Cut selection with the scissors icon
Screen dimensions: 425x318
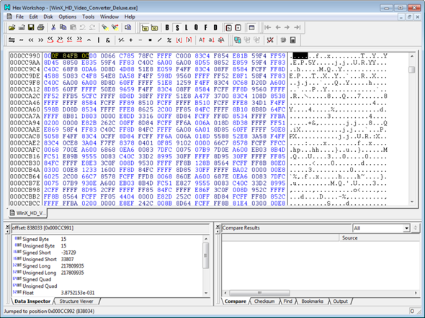point(53,27)
